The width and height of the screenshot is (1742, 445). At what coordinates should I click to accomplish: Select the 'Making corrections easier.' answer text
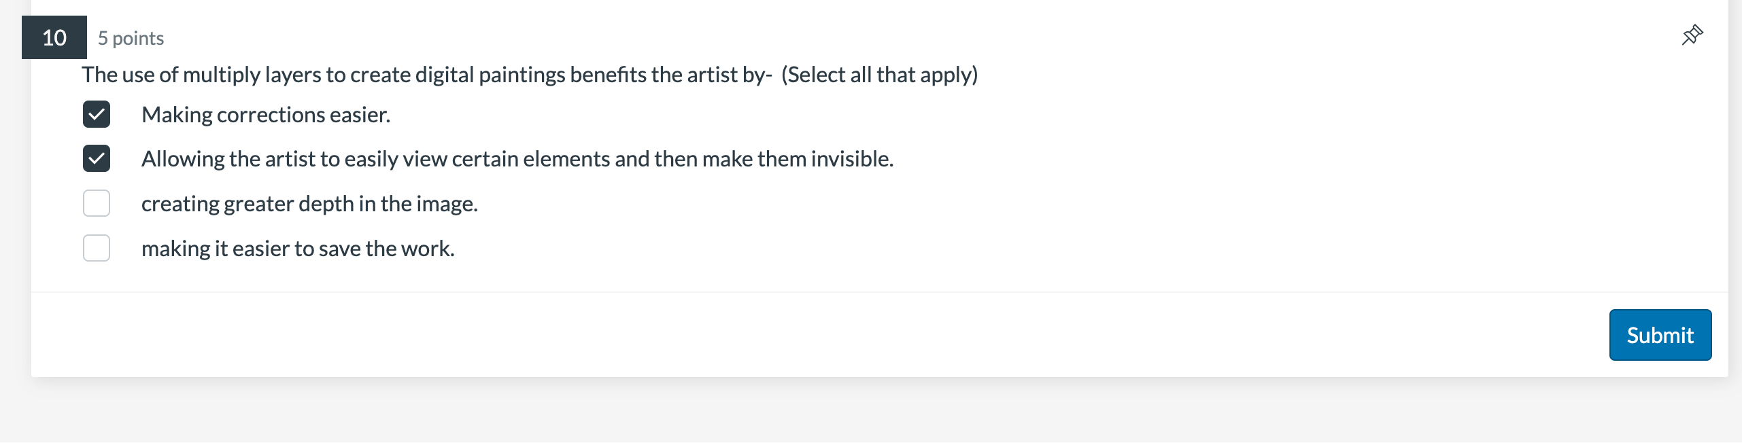[266, 115]
